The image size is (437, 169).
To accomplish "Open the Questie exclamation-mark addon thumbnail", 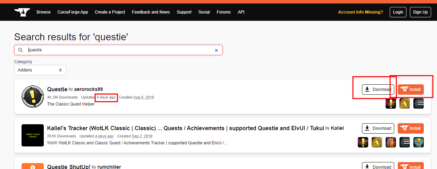I will tap(33, 96).
